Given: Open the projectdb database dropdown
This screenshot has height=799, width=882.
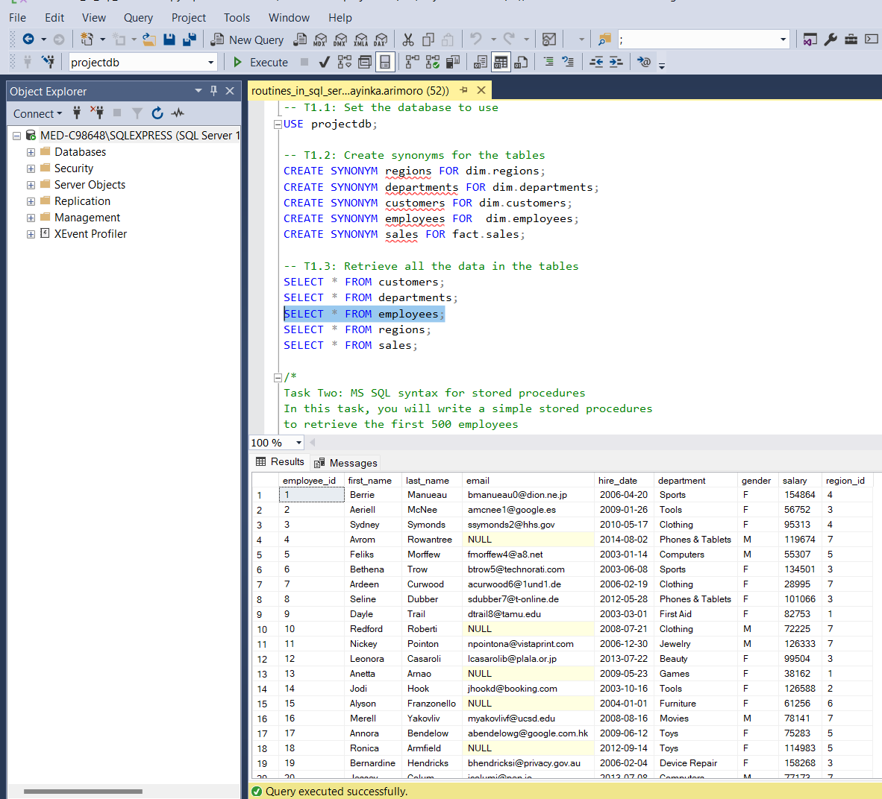Looking at the screenshot, I should click(x=211, y=63).
